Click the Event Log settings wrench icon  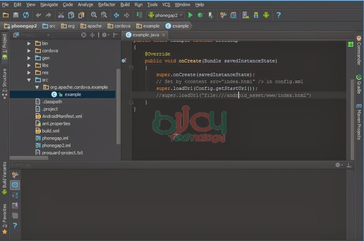point(15,175)
